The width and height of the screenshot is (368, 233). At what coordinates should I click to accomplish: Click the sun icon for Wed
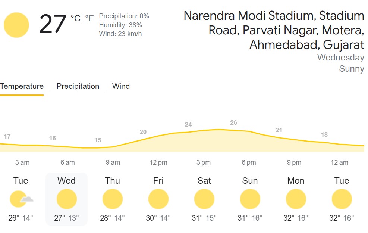point(67,199)
